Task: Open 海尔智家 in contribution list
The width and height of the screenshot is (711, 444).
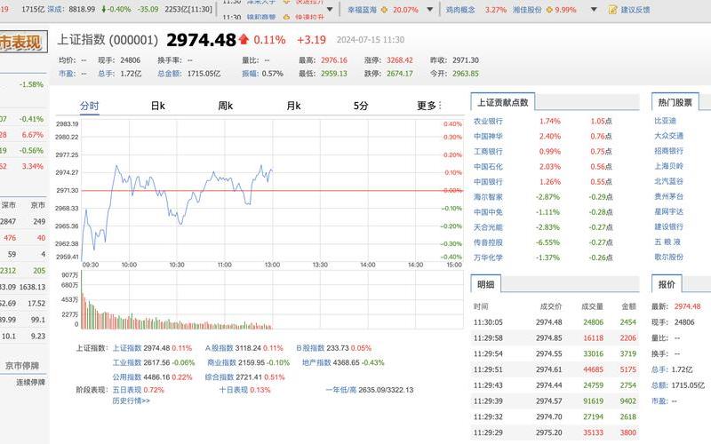Action: click(488, 196)
